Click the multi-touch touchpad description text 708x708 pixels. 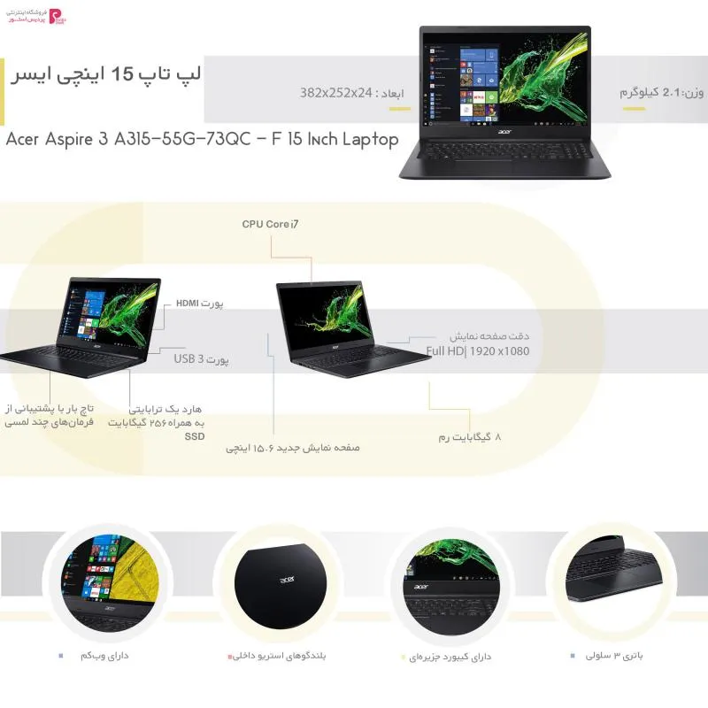point(50,415)
